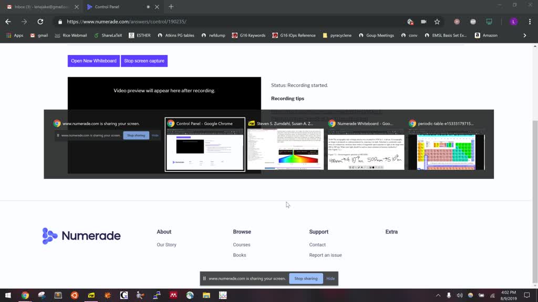Click the Numerade logo in footer
The height and width of the screenshot is (302, 538).
(x=81, y=235)
